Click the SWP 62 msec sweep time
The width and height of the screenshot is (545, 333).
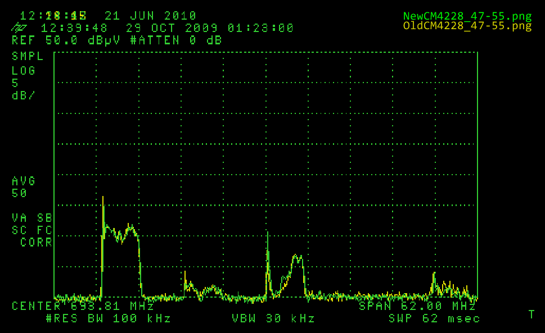coord(434,318)
